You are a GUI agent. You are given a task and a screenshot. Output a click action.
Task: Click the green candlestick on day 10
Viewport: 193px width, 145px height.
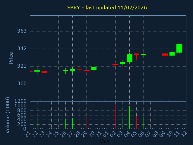[x=172, y=54]
